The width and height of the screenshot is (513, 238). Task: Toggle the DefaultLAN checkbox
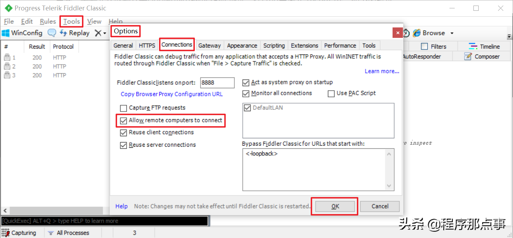point(247,108)
